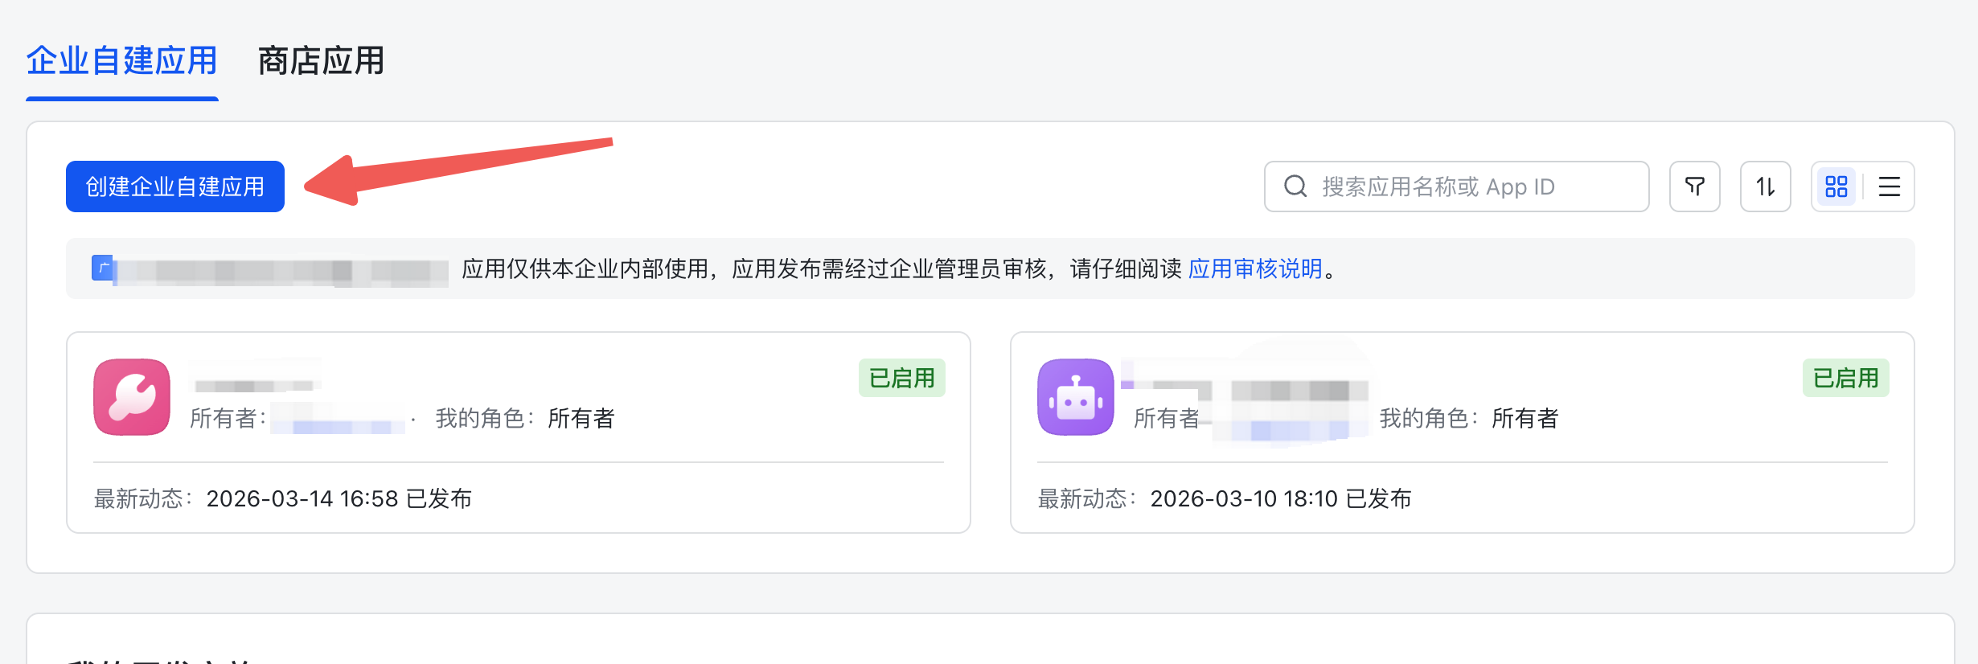Focus the app name or App ID search field
This screenshot has width=1978, height=664.
1471,186
